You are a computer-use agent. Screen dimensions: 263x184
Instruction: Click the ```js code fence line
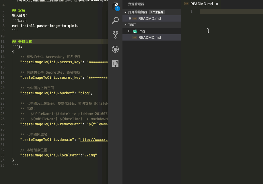(x=17, y=47)
